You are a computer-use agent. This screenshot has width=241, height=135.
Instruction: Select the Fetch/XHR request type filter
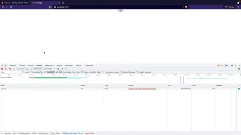[51, 72]
